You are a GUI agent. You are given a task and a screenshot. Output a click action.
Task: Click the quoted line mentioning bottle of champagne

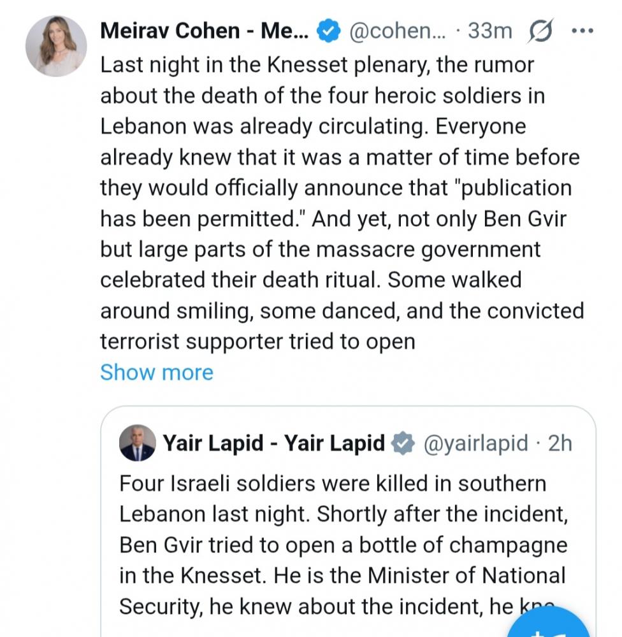point(343,545)
